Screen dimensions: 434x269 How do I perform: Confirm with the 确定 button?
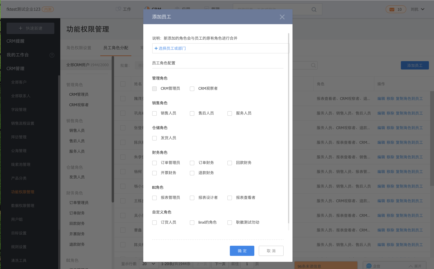(242, 251)
